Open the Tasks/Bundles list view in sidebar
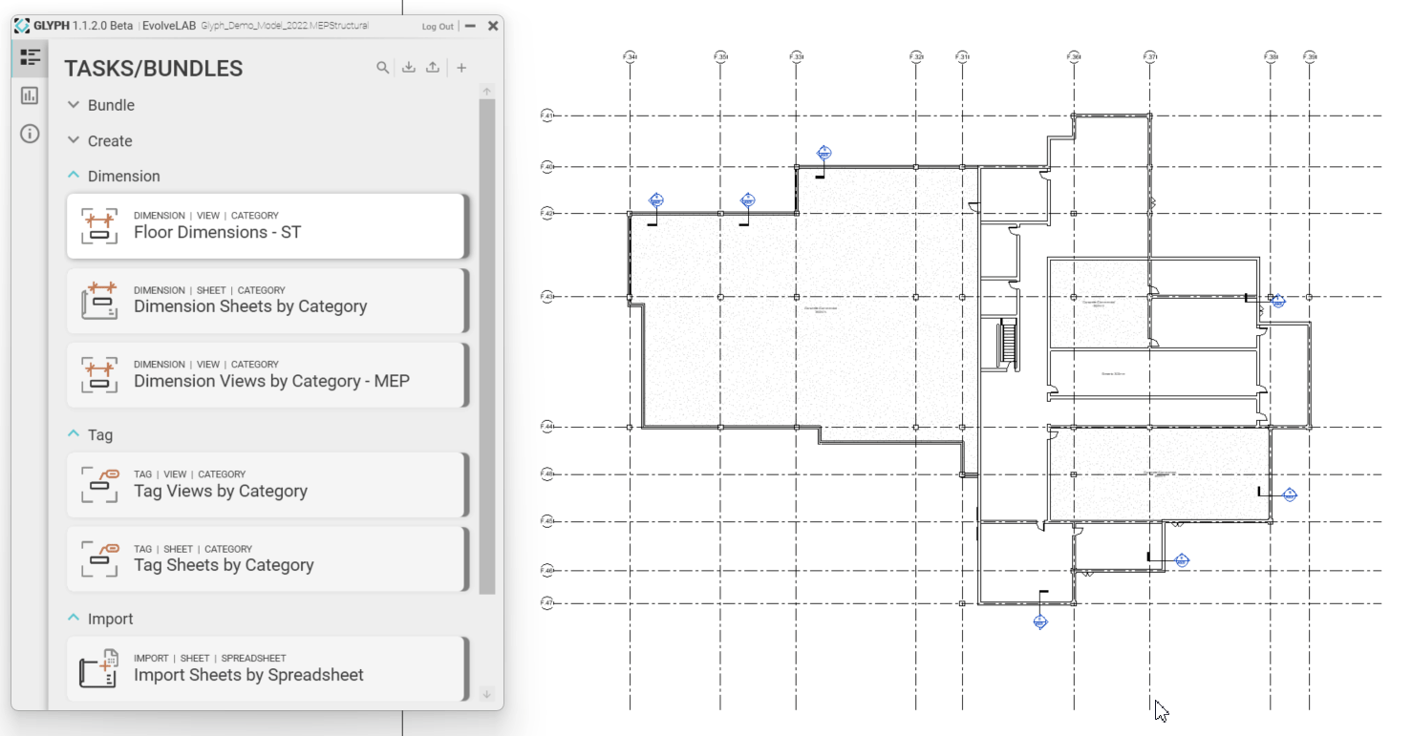 tap(30, 57)
